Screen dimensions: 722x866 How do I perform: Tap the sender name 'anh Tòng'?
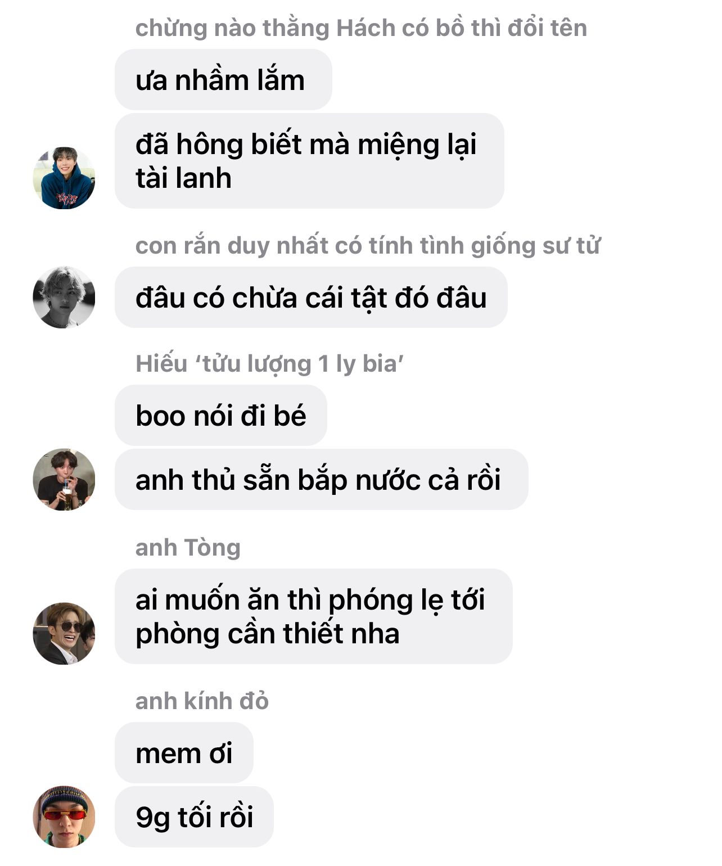pyautogui.click(x=188, y=548)
